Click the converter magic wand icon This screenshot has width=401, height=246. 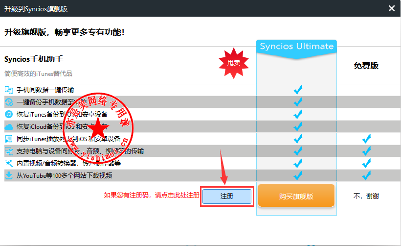click(9, 163)
